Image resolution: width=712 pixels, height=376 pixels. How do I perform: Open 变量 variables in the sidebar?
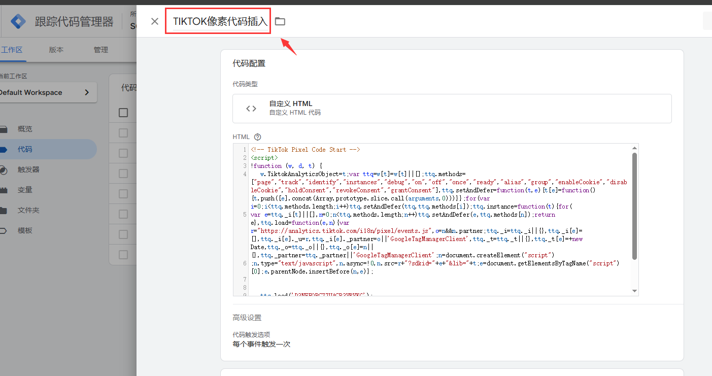[x=25, y=190]
